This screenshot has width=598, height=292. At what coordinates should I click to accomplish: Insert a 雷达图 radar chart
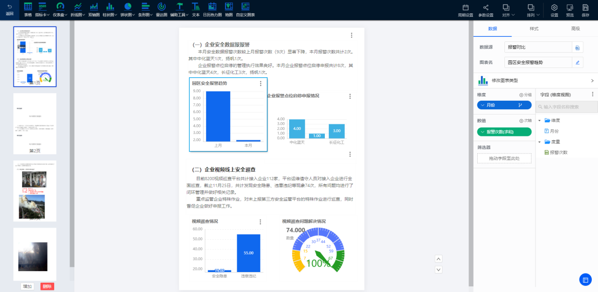click(x=161, y=9)
